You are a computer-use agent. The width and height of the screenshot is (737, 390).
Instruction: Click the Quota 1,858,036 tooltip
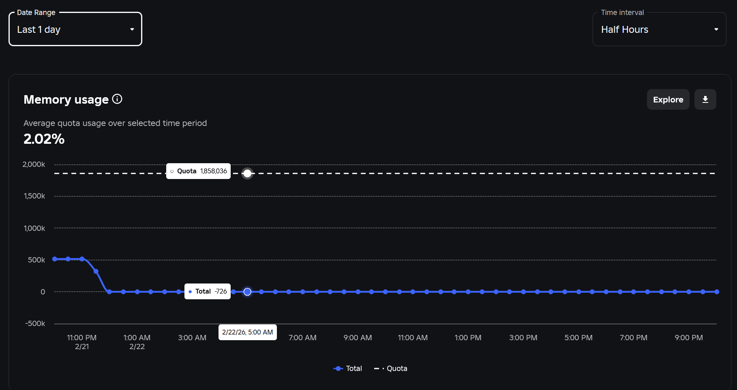198,171
